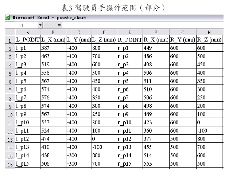Click cell with value 514
This screenshot has height=173, width=229.
[x=156, y=156]
